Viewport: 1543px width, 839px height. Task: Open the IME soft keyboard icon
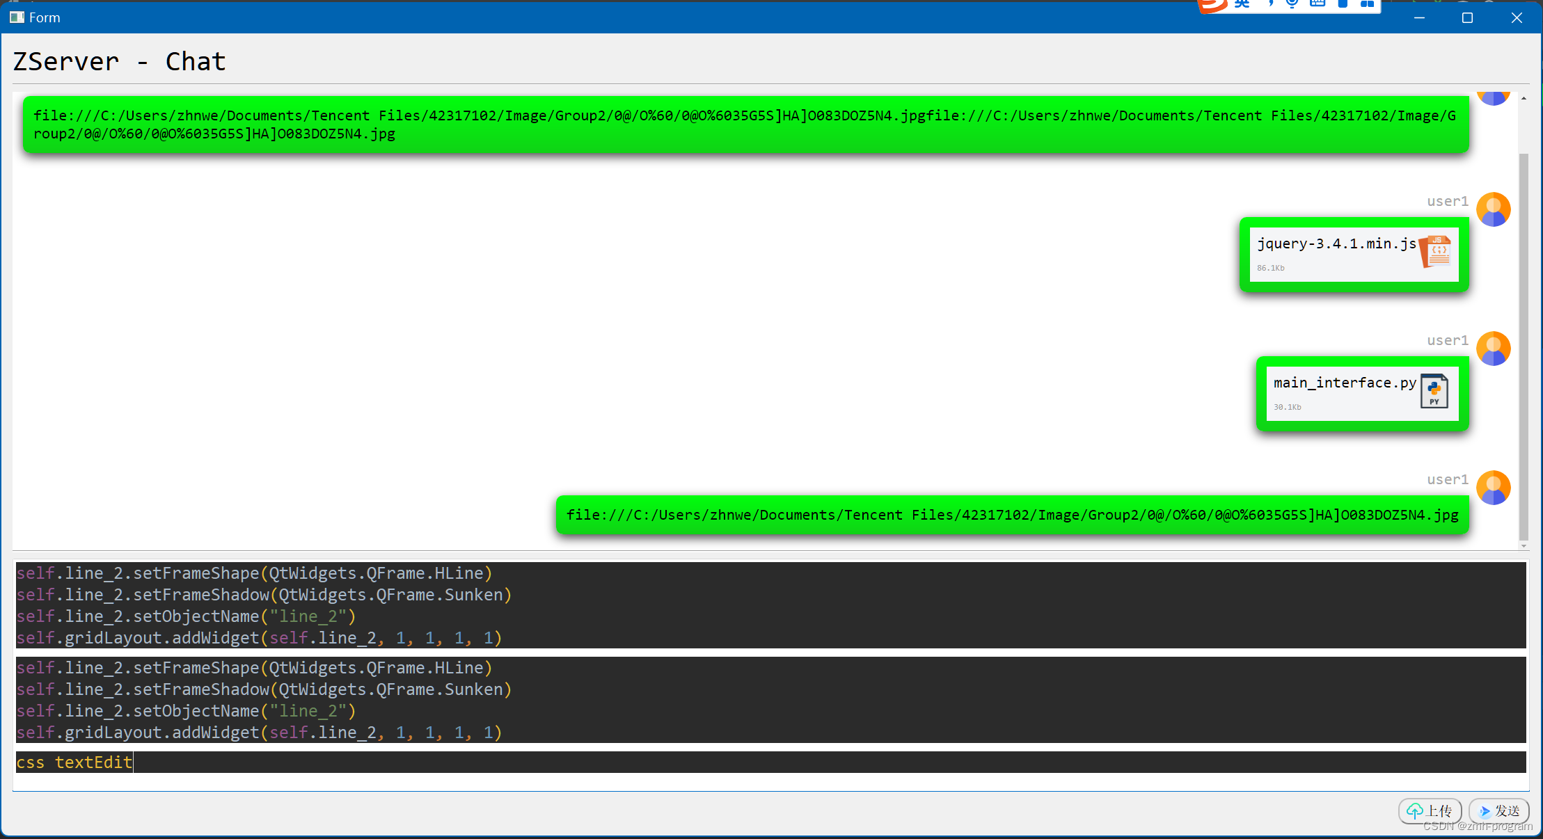[1318, 3]
